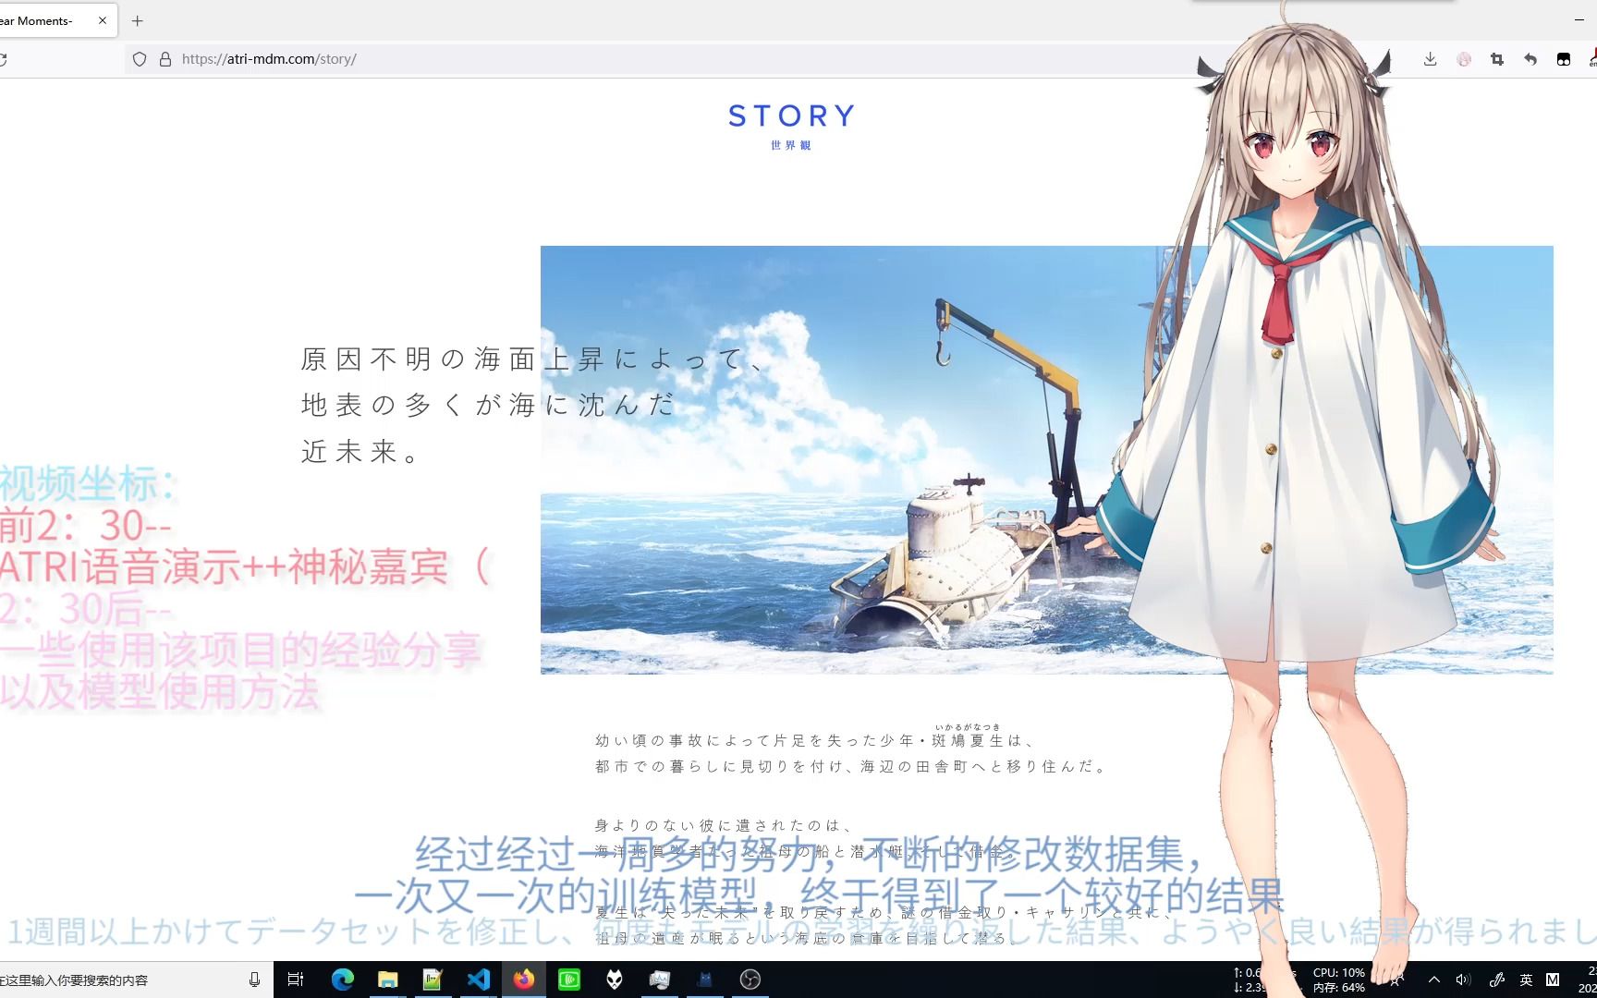Click the round avatar icon in Firefox toolbar
This screenshot has width=1597, height=998.
1464,59
